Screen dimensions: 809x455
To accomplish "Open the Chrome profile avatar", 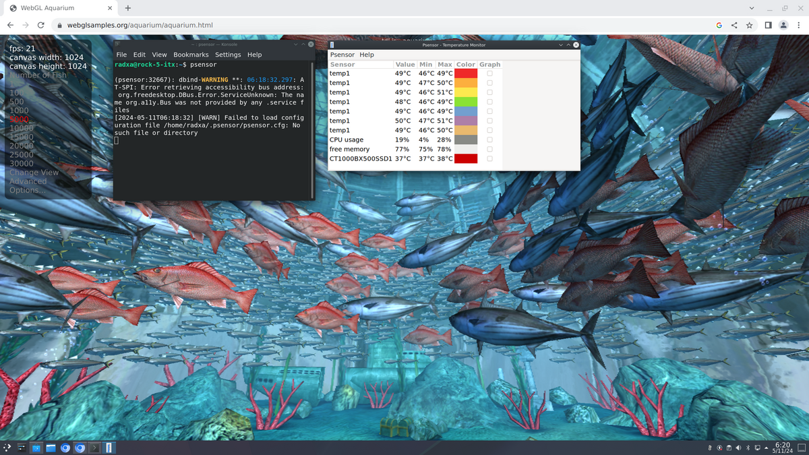I will tap(783, 25).
